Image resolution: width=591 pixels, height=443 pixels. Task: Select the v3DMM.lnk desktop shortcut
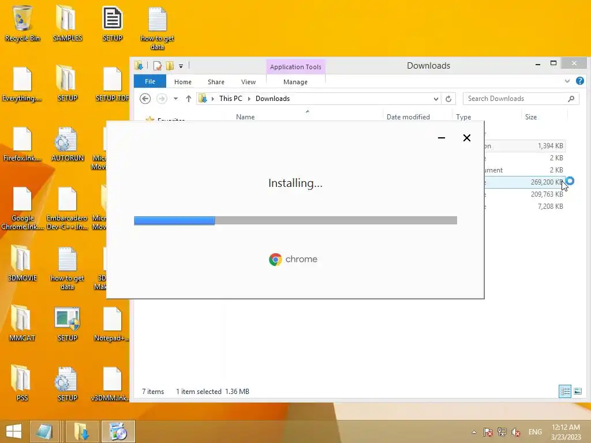[x=113, y=384]
